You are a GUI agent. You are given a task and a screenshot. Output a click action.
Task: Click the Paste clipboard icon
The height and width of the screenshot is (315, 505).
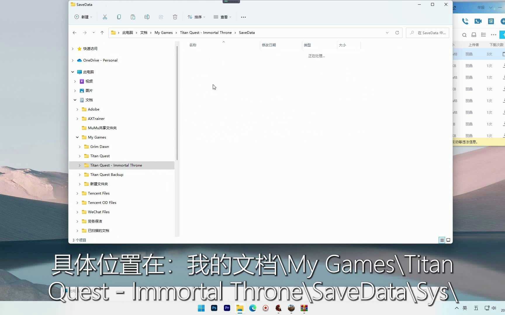(x=133, y=17)
